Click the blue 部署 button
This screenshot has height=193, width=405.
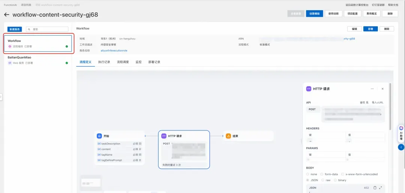pyautogui.click(x=370, y=29)
